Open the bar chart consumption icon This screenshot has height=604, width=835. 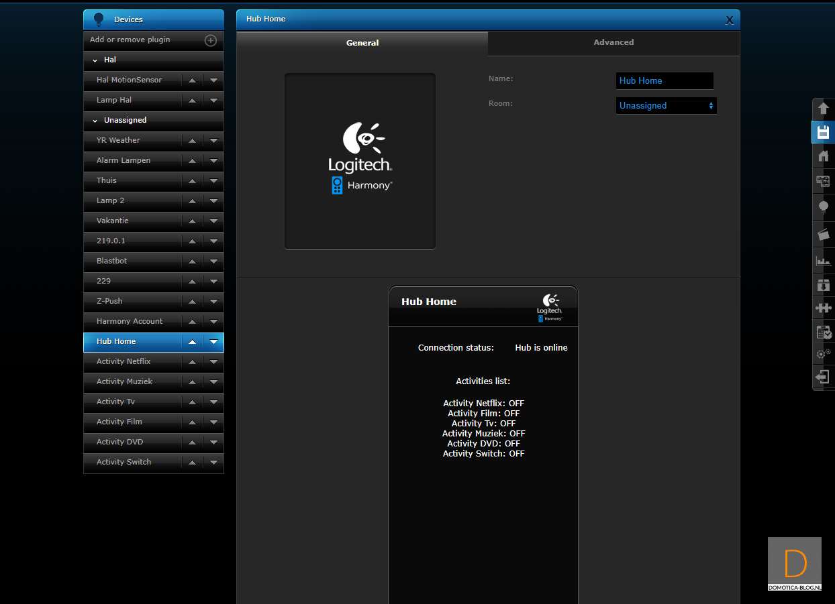coord(823,260)
